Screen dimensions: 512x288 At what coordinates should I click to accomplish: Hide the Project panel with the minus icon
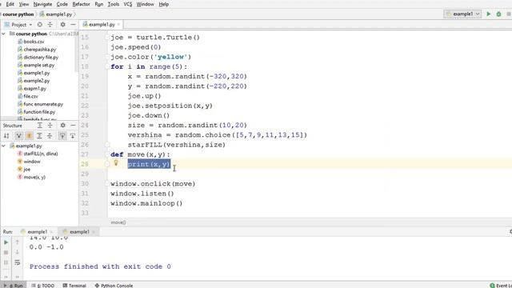point(73,25)
